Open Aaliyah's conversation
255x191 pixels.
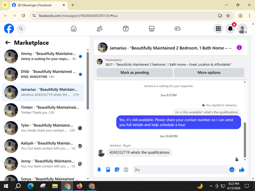tap(43, 146)
